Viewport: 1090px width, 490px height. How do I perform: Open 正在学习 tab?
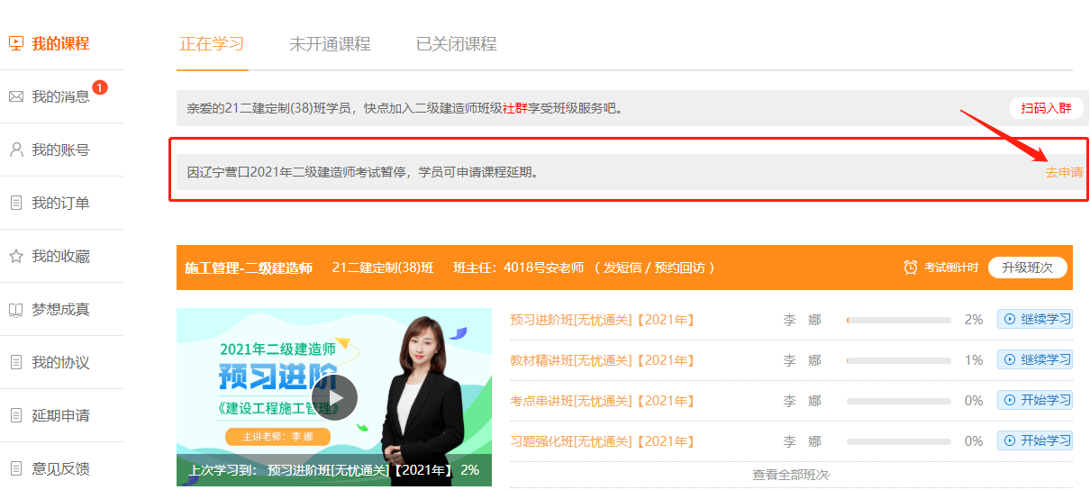pos(212,44)
